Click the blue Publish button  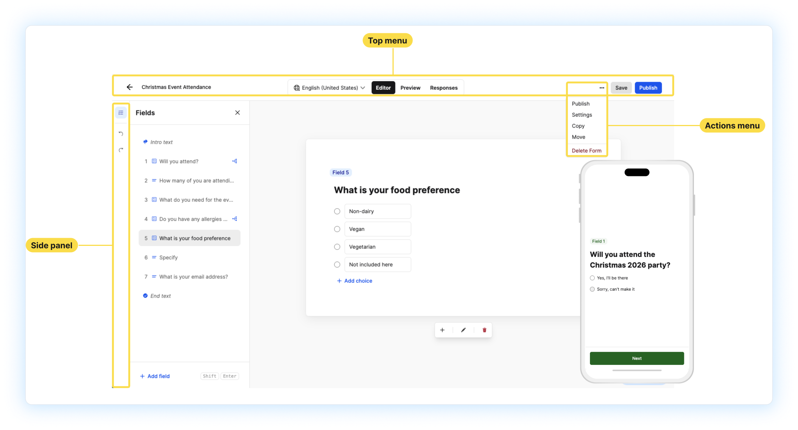tap(648, 88)
